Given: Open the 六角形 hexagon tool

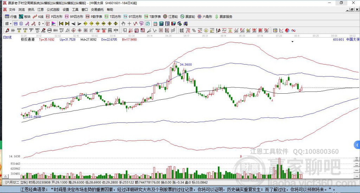Looking at the screenshot, I should pos(205,16).
